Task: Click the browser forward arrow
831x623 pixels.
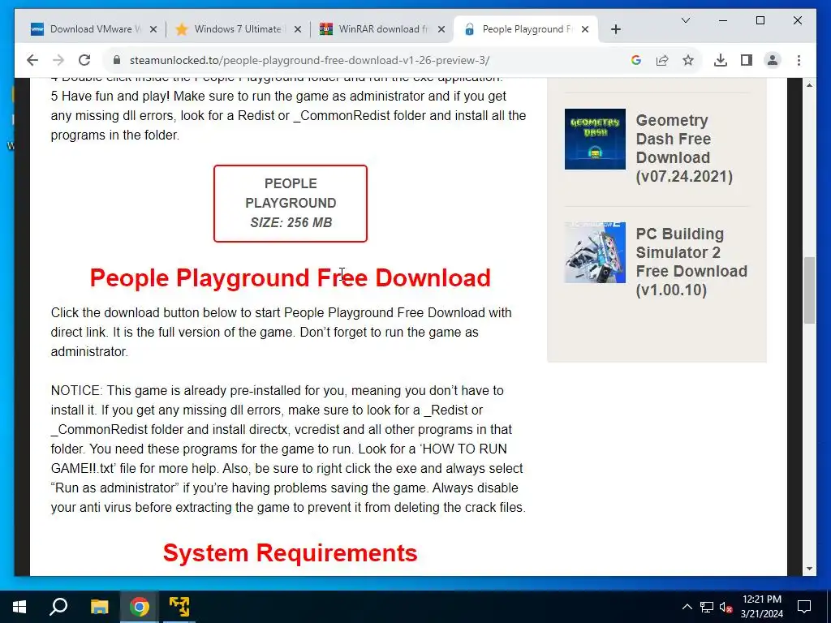Action: [58, 60]
